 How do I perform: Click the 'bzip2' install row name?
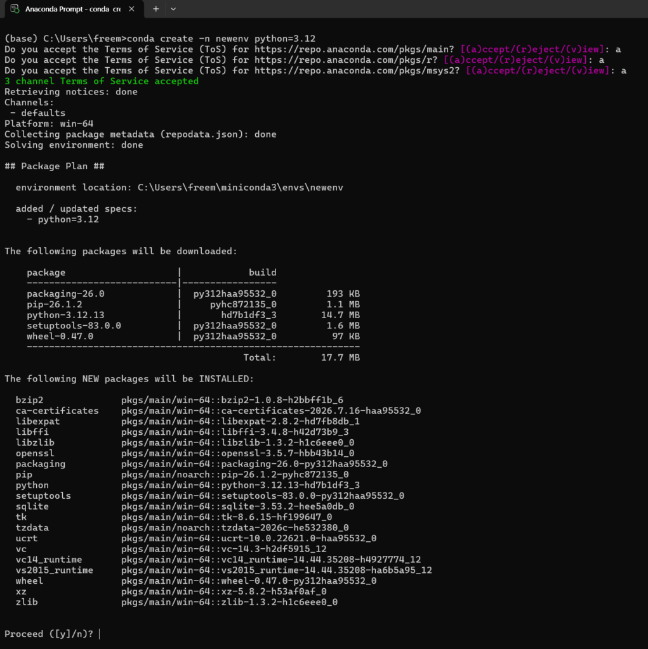[x=29, y=401]
